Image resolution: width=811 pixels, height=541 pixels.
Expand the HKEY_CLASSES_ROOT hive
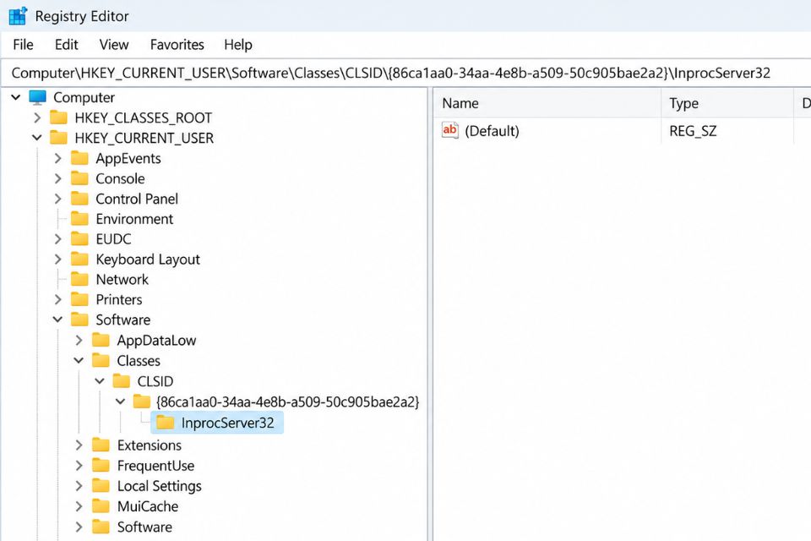pyautogui.click(x=36, y=117)
